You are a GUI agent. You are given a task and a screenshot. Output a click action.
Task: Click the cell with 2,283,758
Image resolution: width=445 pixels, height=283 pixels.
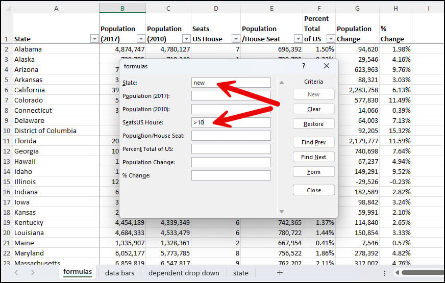click(357, 90)
